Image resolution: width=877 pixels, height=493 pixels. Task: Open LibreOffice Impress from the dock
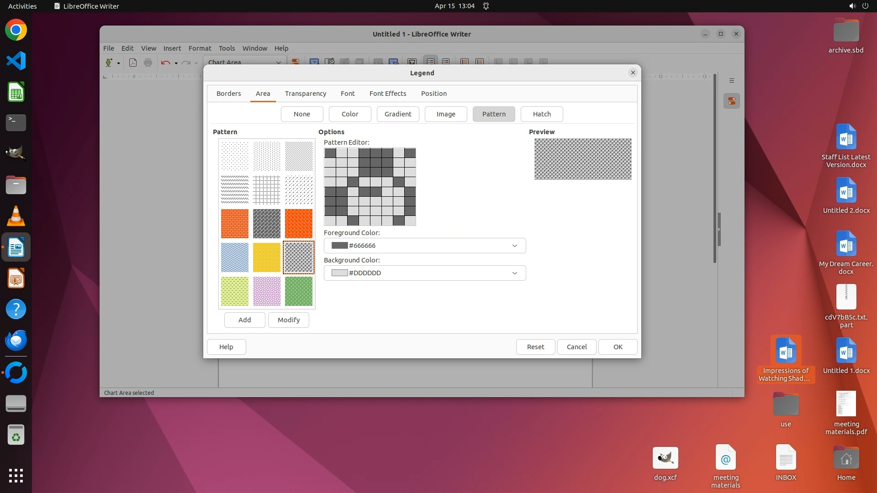pyautogui.click(x=16, y=278)
